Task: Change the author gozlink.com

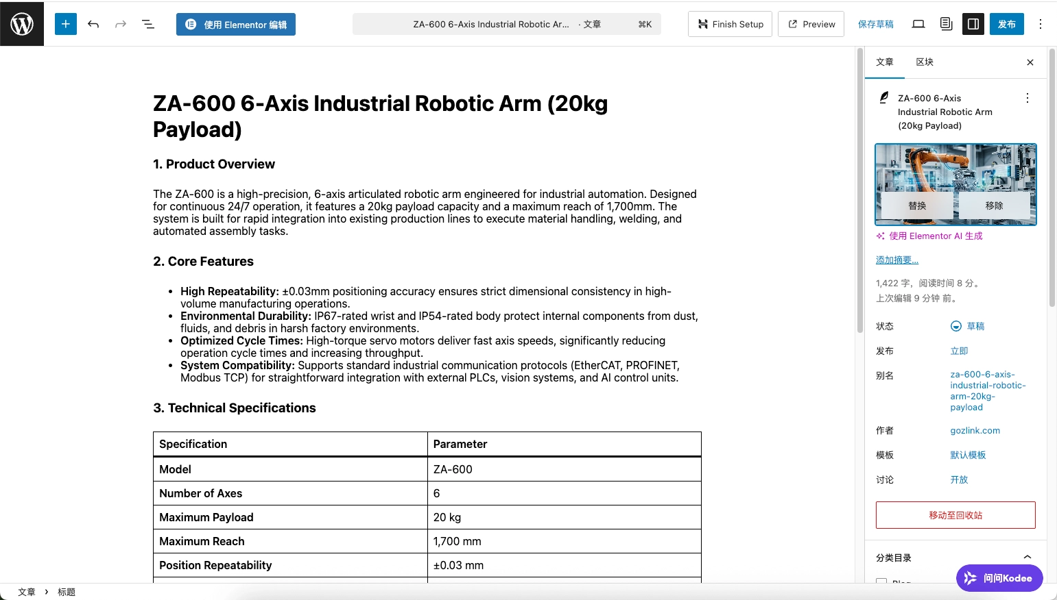Action: point(975,430)
